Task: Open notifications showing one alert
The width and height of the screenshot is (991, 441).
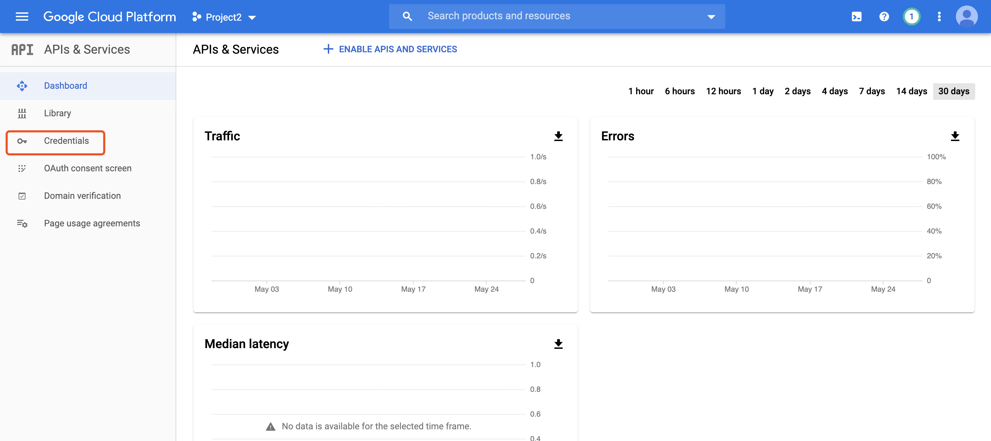Action: tap(911, 16)
